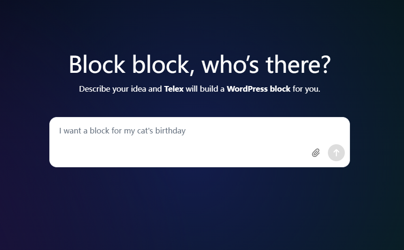
Task: Click the "for you." text ending the subtitle
Action: [306, 89]
